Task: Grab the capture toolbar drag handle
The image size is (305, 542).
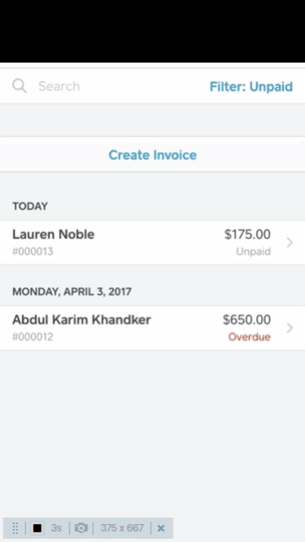Action: point(15,528)
